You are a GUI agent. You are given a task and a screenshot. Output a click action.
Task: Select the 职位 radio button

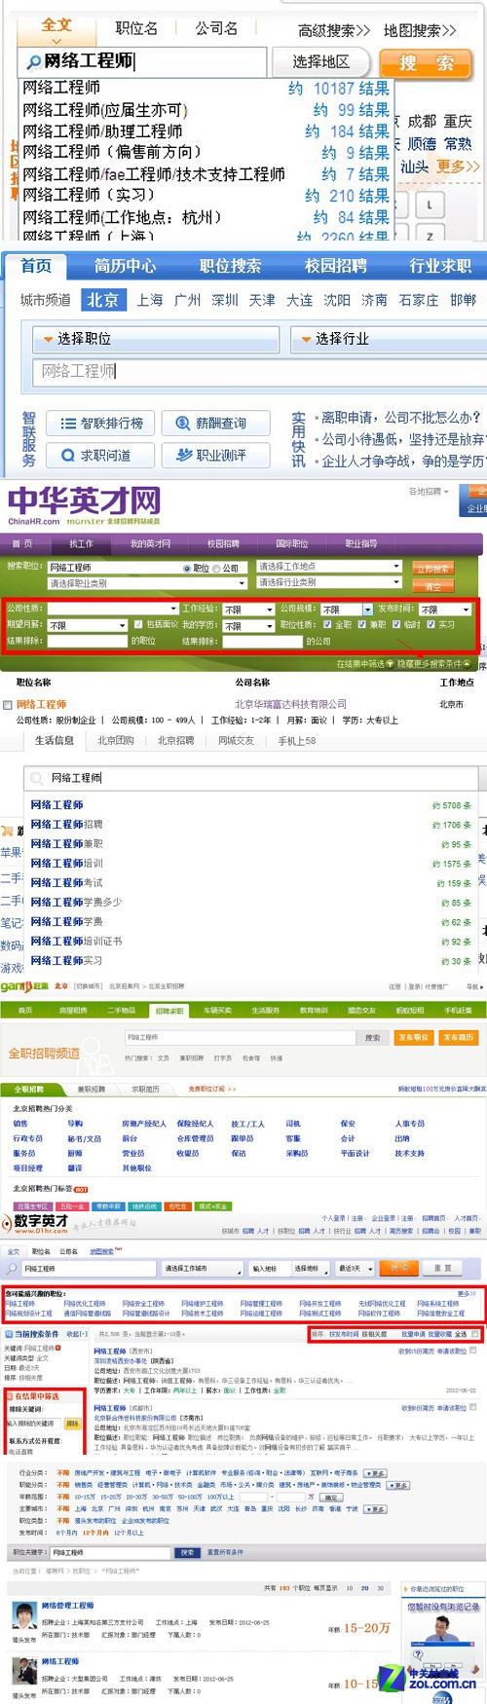point(187,568)
